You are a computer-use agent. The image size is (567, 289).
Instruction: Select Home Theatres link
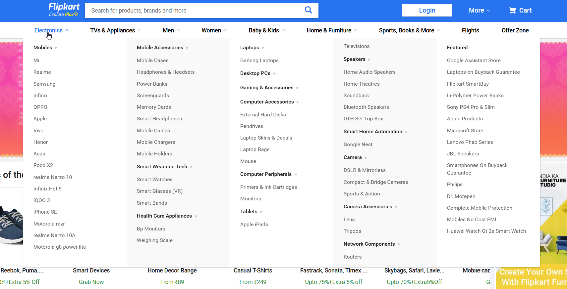click(x=362, y=84)
